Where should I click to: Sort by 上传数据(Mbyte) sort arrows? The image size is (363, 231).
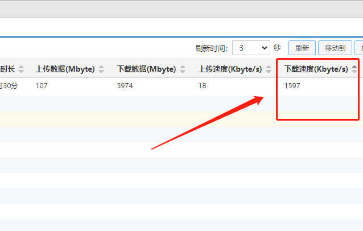tap(101, 69)
